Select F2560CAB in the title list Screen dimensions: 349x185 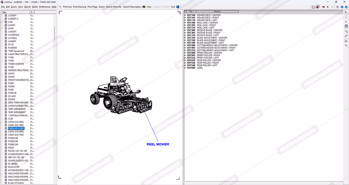[x=13, y=141]
